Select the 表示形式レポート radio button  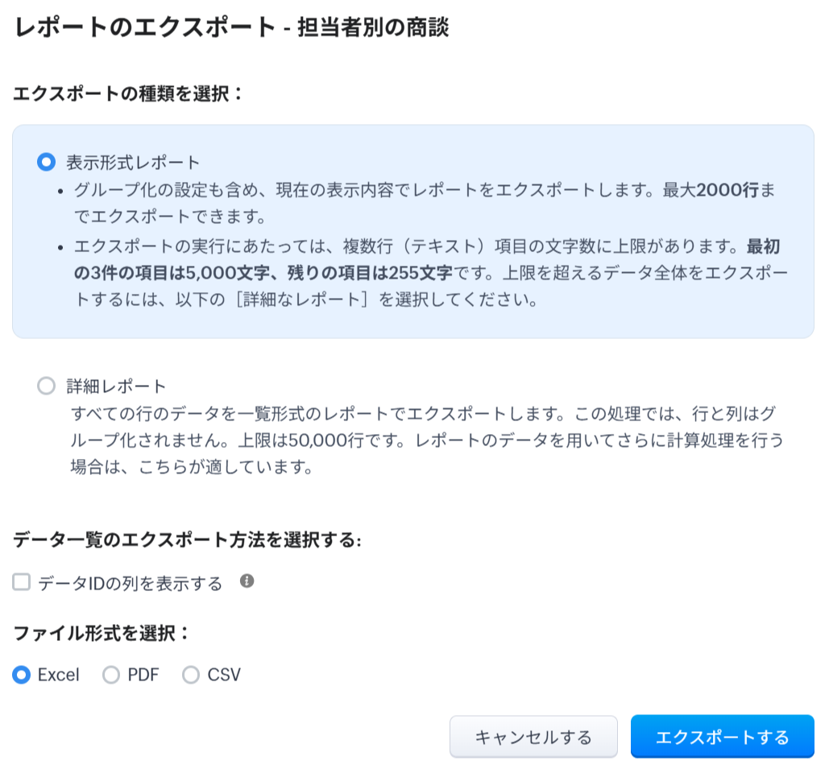[x=46, y=162]
